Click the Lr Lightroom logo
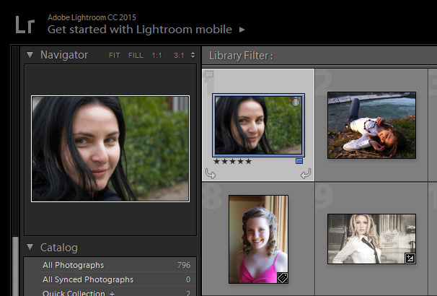This screenshot has width=437, height=296. click(25, 25)
